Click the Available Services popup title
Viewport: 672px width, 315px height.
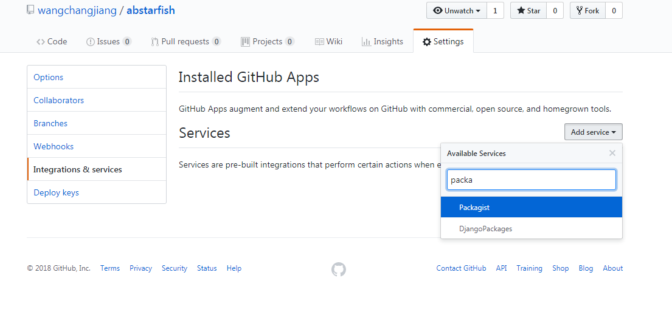pyautogui.click(x=477, y=153)
